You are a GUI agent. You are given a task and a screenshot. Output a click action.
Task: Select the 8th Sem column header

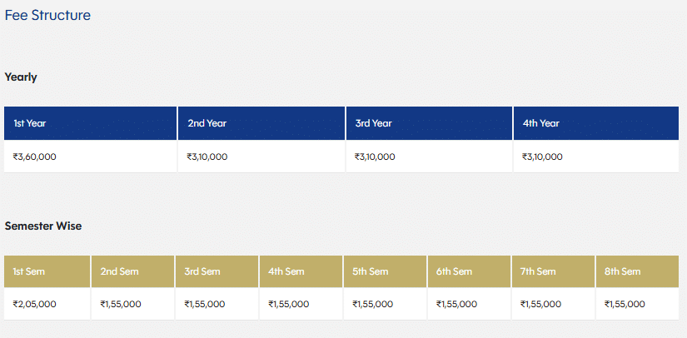[x=624, y=271]
